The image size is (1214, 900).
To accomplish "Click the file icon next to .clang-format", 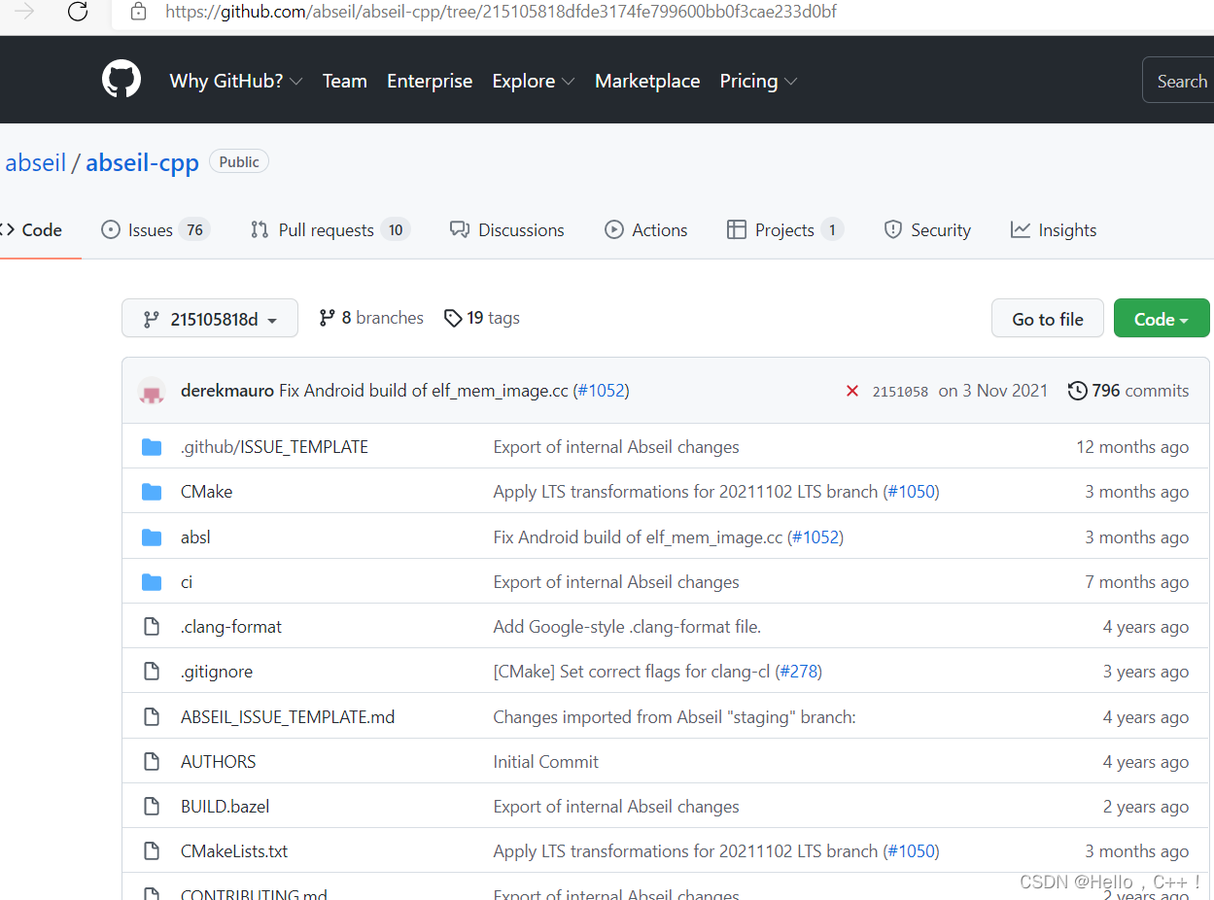I will point(152,626).
